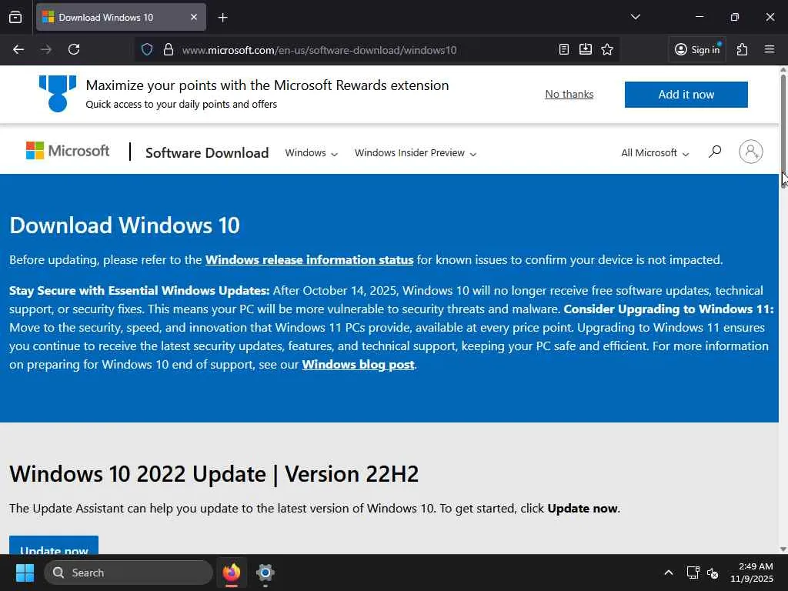Open Firefox View list-tabs icon

click(x=15, y=18)
